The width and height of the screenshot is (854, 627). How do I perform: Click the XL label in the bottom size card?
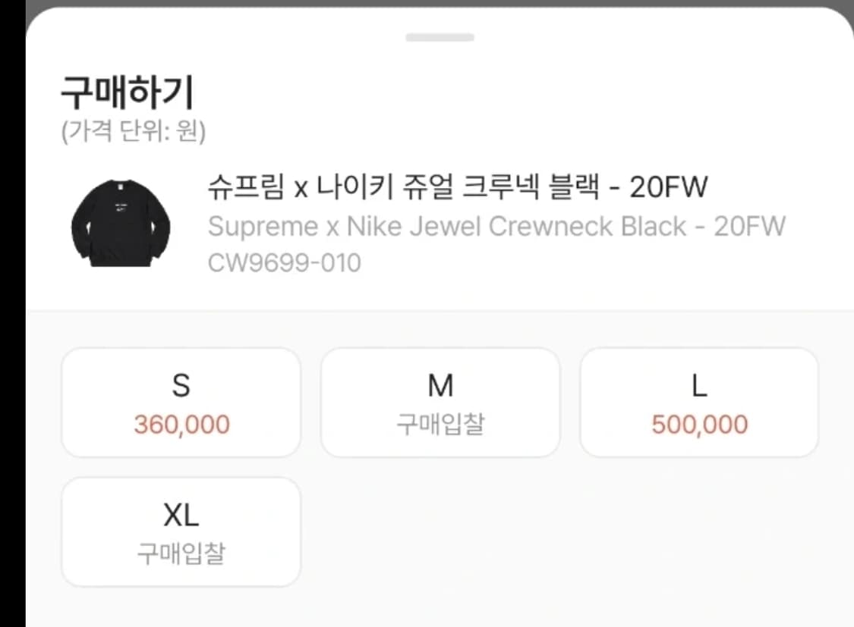click(180, 515)
